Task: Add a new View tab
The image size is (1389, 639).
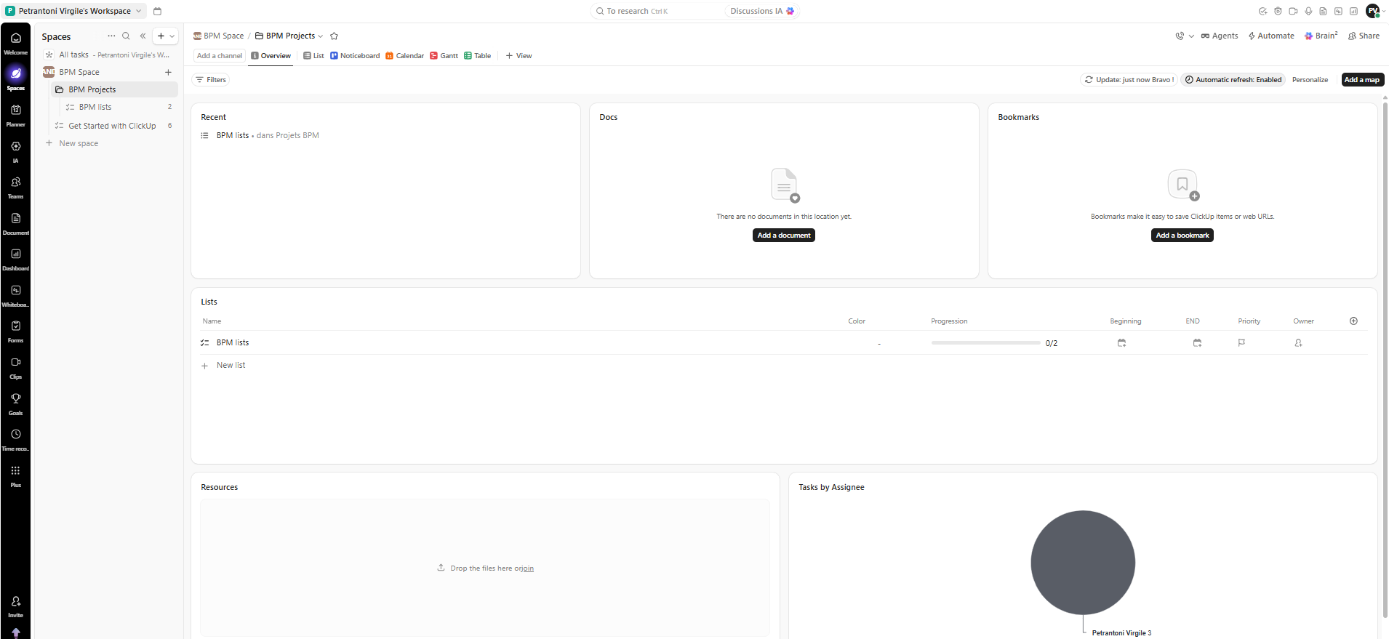Action: 519,56
